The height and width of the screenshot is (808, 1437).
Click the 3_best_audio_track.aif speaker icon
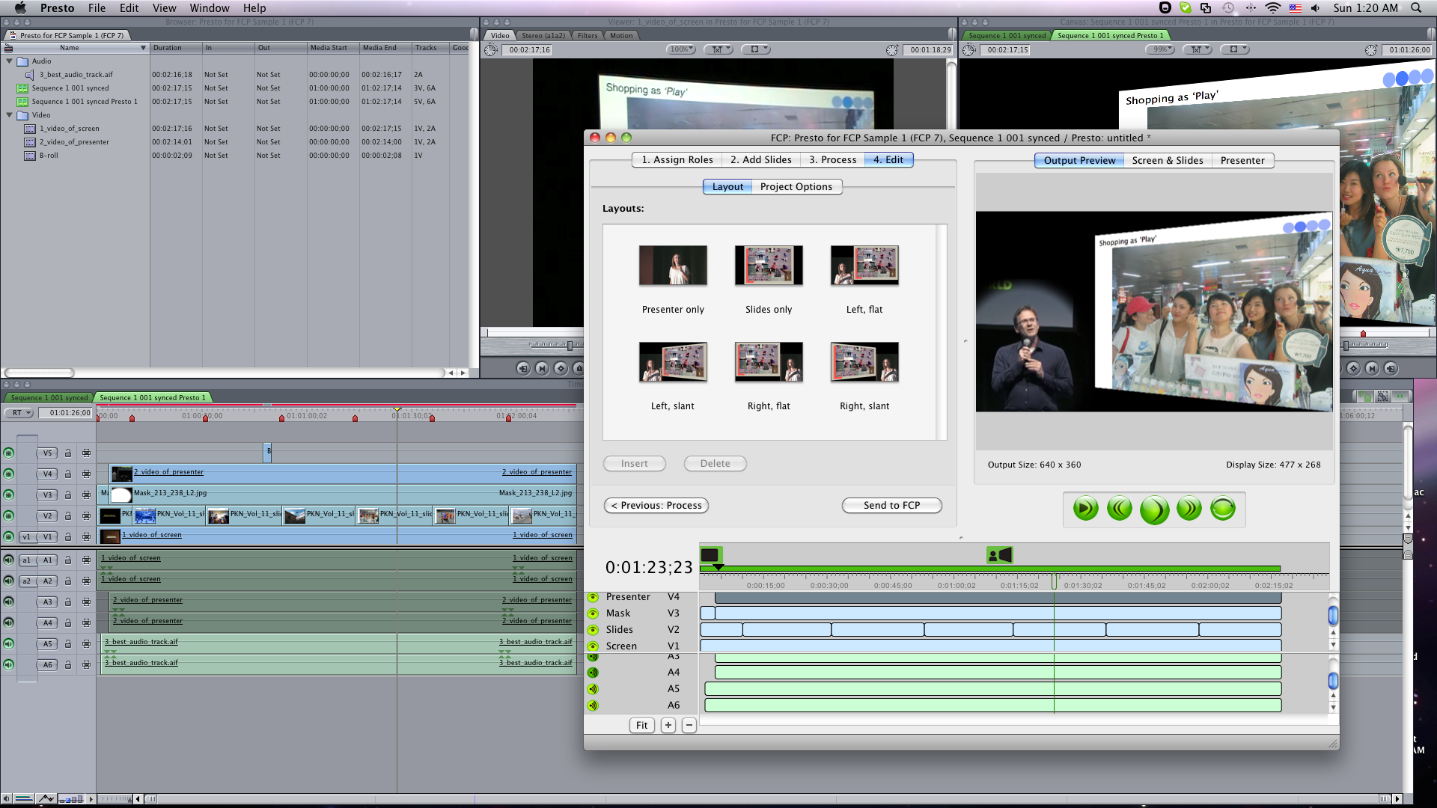[30, 75]
